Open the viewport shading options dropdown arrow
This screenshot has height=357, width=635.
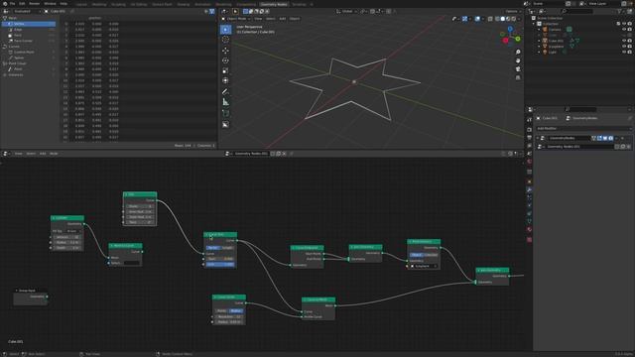[x=519, y=19]
